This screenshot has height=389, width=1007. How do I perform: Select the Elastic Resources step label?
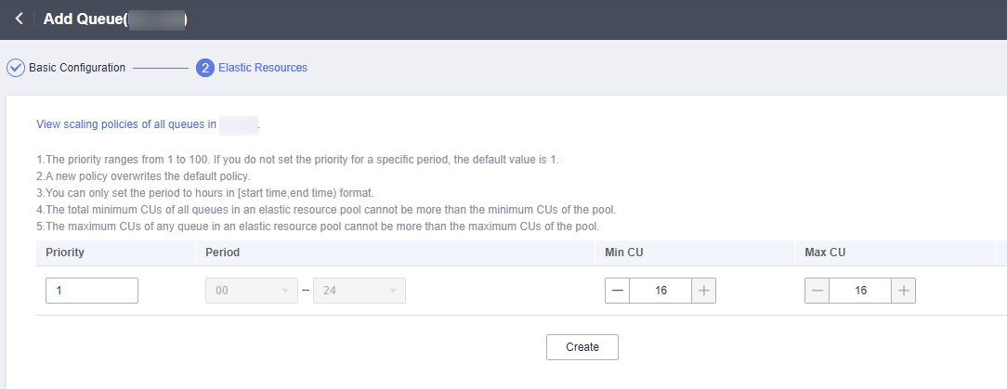pos(263,68)
